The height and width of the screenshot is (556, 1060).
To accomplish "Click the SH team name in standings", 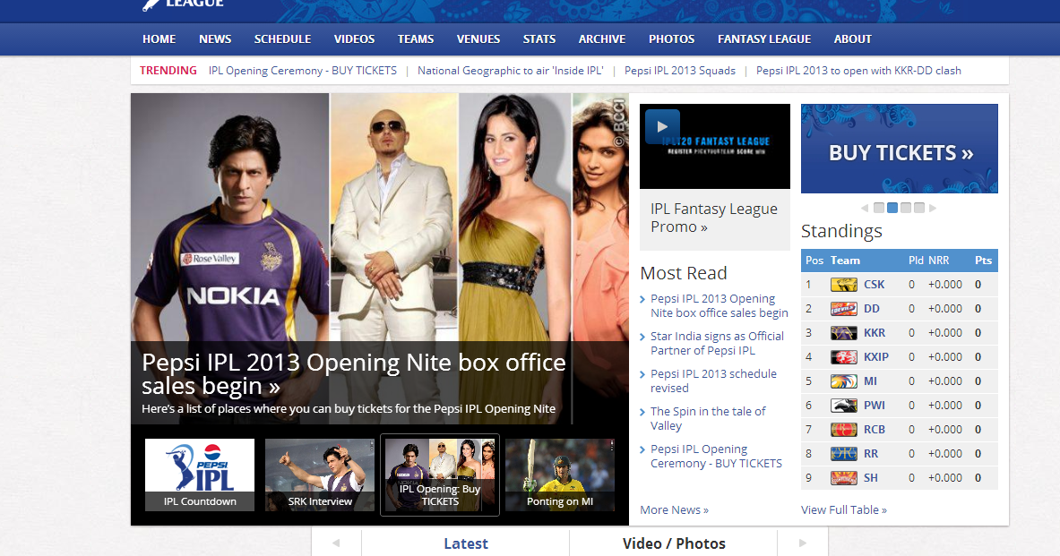I will point(871,477).
